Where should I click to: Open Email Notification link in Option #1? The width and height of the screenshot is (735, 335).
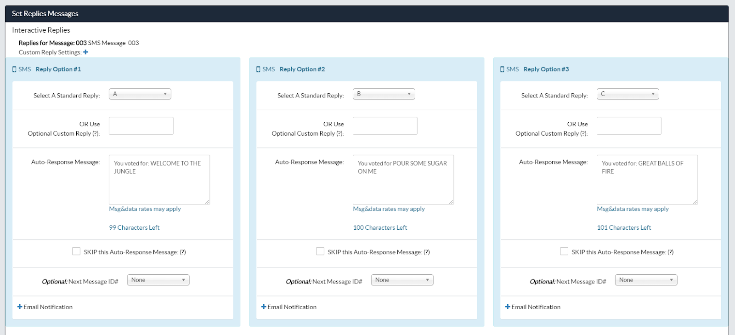(x=48, y=307)
